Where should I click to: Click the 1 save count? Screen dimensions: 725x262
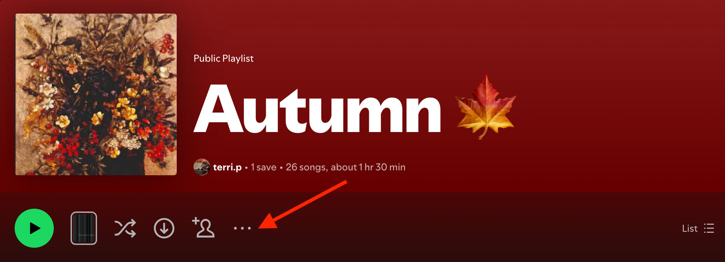tap(264, 167)
